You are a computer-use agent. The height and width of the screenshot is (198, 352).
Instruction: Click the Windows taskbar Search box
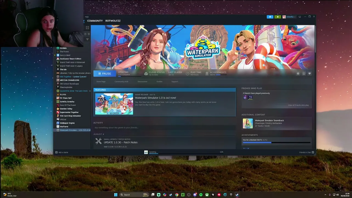(x=134, y=195)
